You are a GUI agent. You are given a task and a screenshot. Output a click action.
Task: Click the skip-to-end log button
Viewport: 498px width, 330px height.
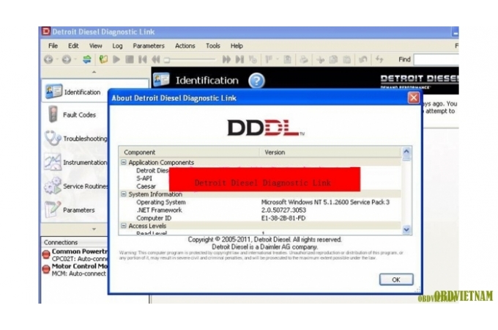[239, 59]
